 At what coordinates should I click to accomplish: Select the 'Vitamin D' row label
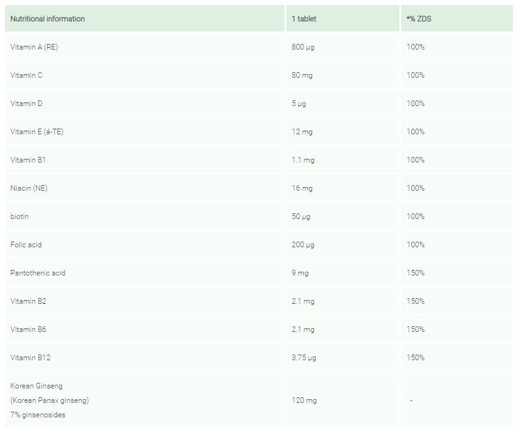point(26,104)
